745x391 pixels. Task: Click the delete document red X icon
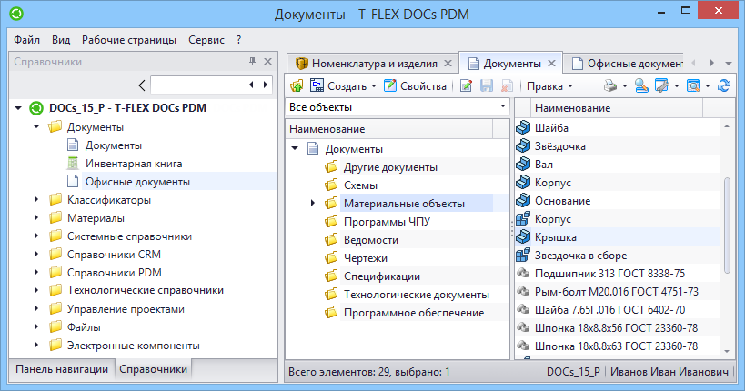507,86
